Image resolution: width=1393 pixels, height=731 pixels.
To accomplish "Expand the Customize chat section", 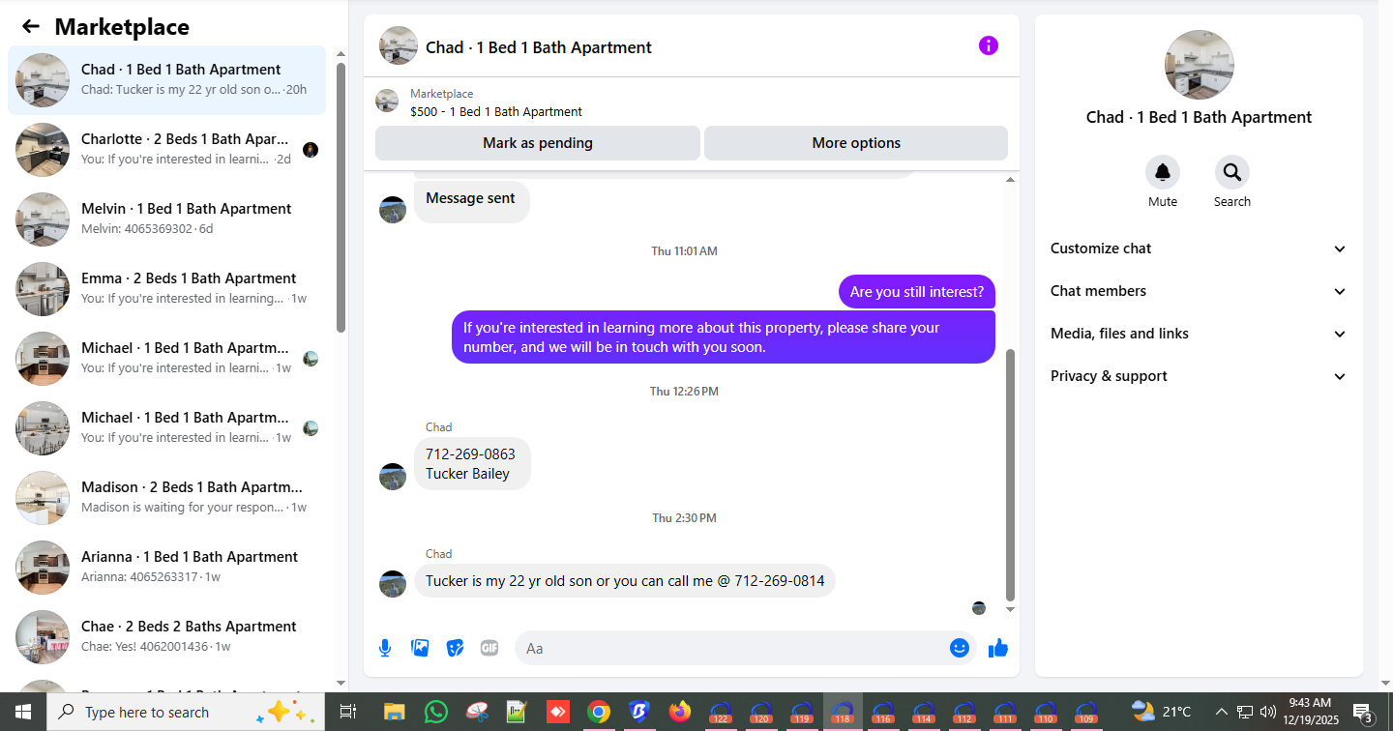I will coord(1199,249).
